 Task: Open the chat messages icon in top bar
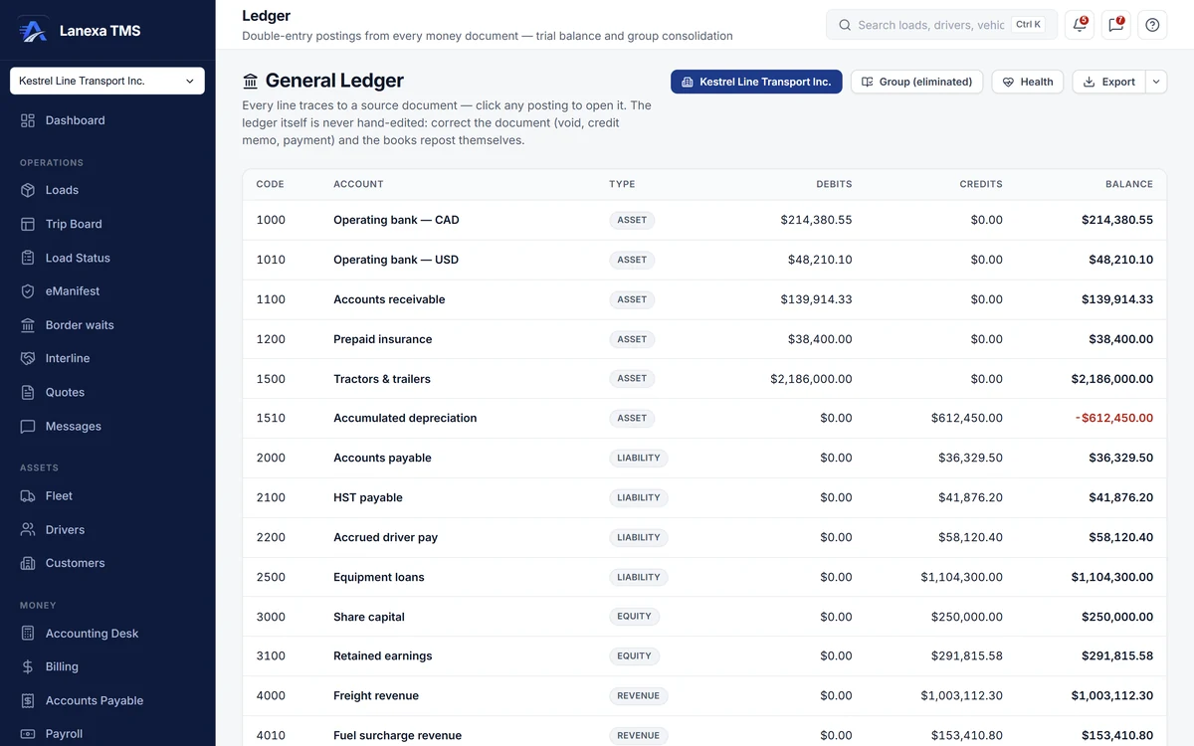coord(1115,25)
